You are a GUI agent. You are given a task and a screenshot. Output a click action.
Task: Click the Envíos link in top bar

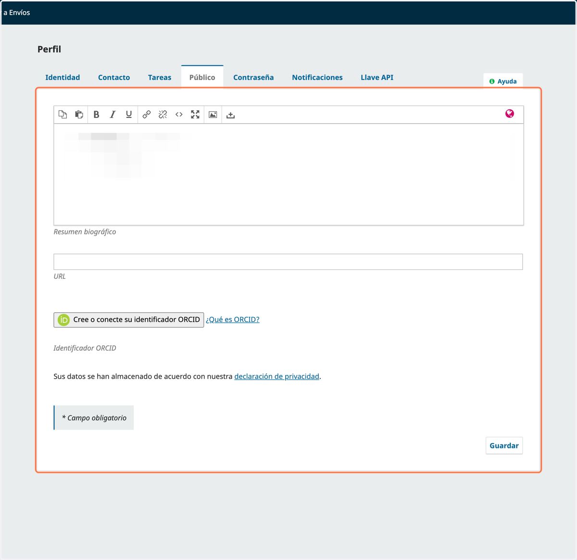pyautogui.click(x=19, y=13)
